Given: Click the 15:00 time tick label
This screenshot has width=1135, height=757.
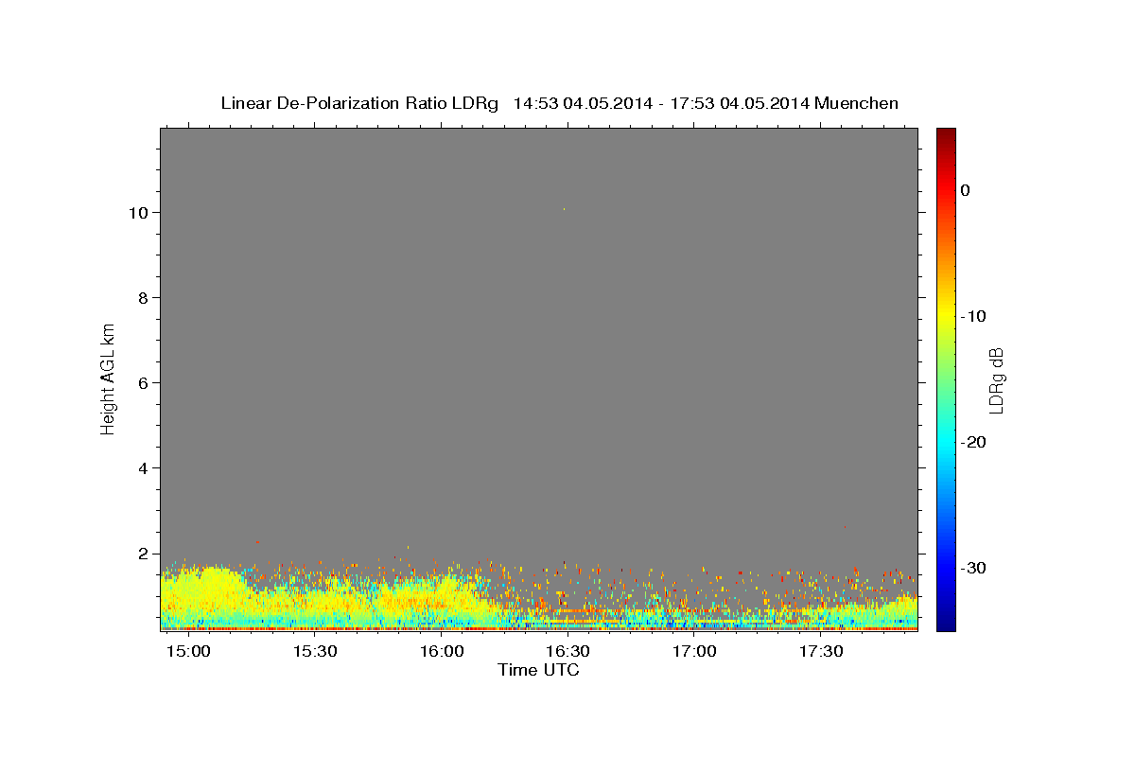Looking at the screenshot, I should click(188, 651).
